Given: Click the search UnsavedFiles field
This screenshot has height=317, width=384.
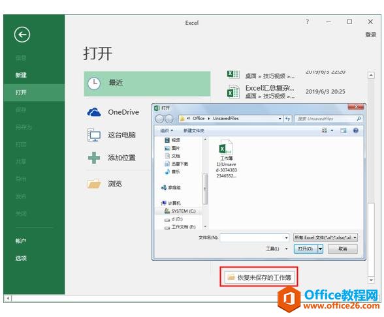Looking at the screenshot, I should 325,119.
